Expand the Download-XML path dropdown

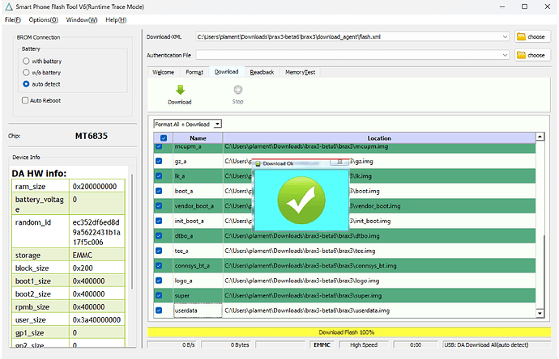[x=505, y=36]
